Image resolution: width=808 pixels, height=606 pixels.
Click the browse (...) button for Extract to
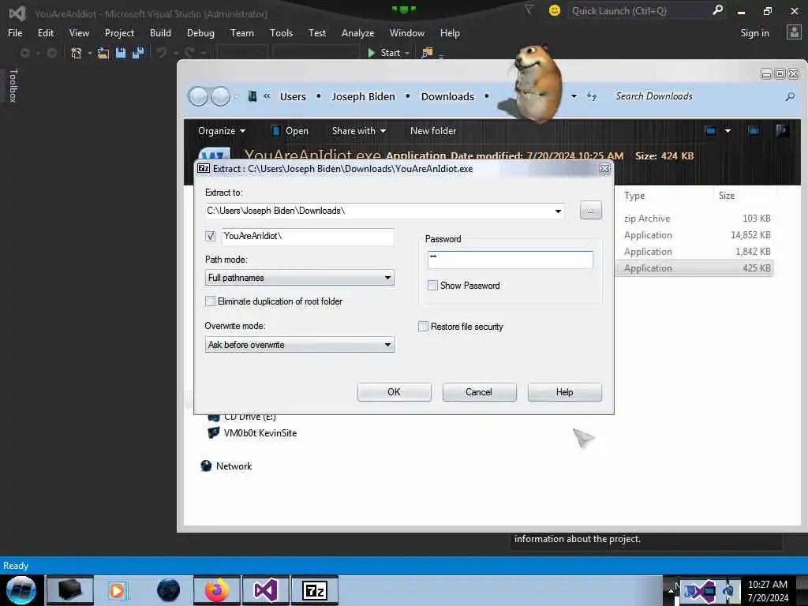(x=590, y=211)
